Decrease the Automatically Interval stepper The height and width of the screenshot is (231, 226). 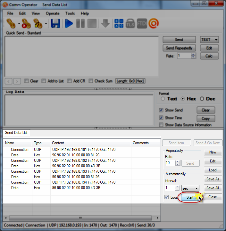177,190
